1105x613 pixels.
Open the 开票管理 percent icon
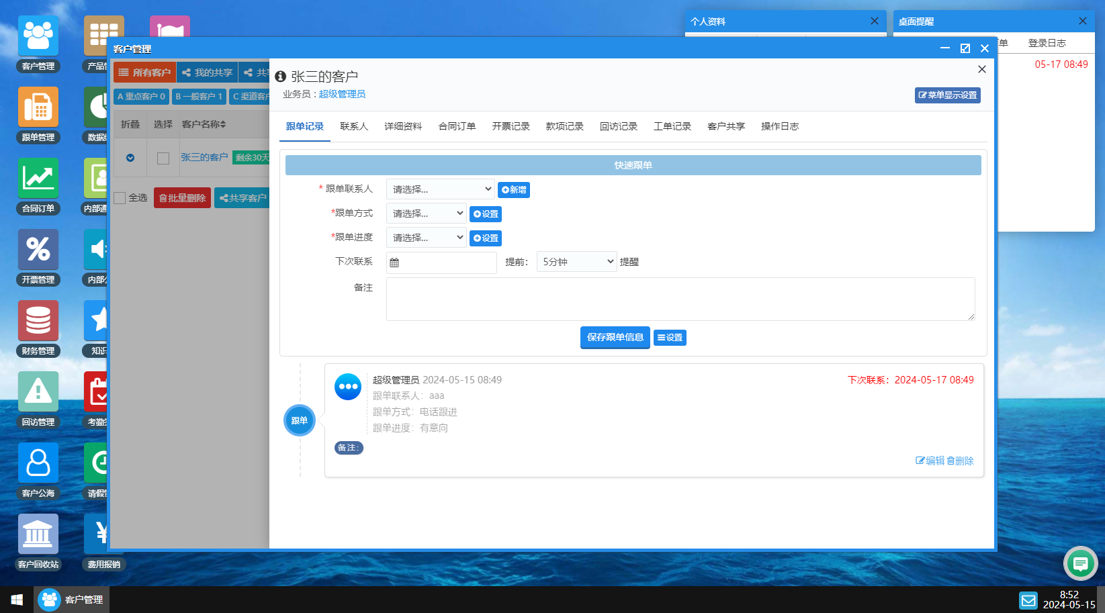pos(38,250)
